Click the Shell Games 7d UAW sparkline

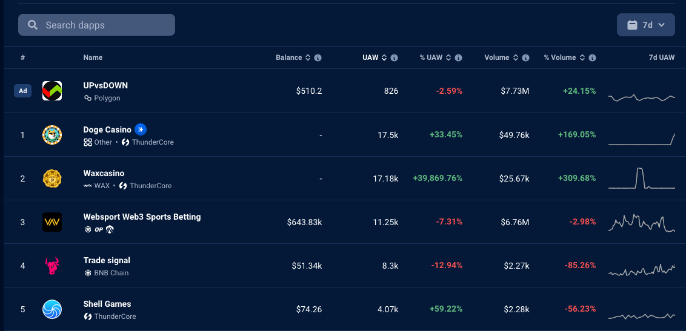[641, 316]
